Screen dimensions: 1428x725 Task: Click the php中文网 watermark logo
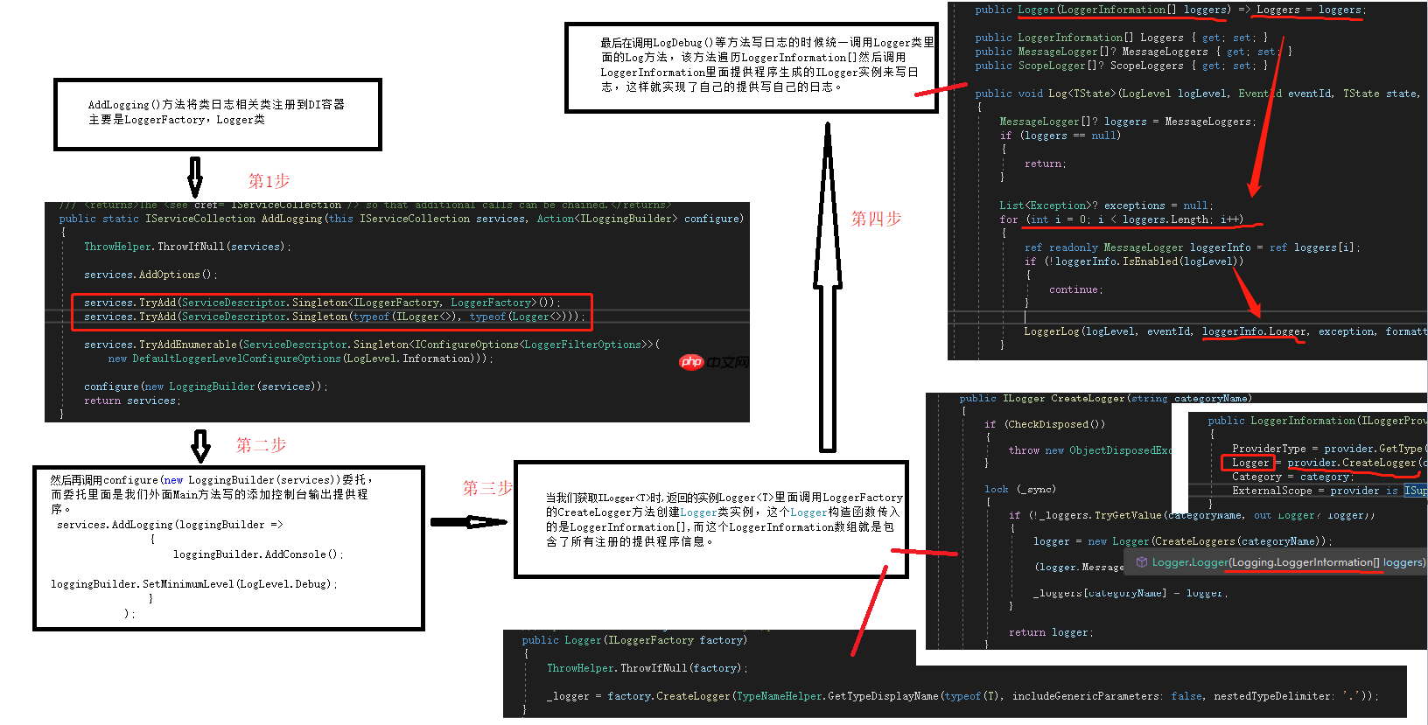[x=713, y=362]
